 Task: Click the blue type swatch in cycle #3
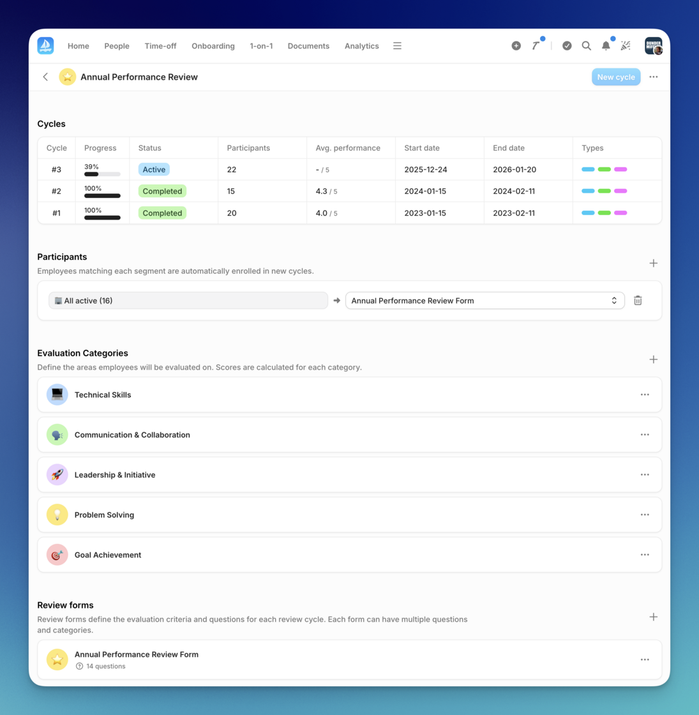click(588, 170)
